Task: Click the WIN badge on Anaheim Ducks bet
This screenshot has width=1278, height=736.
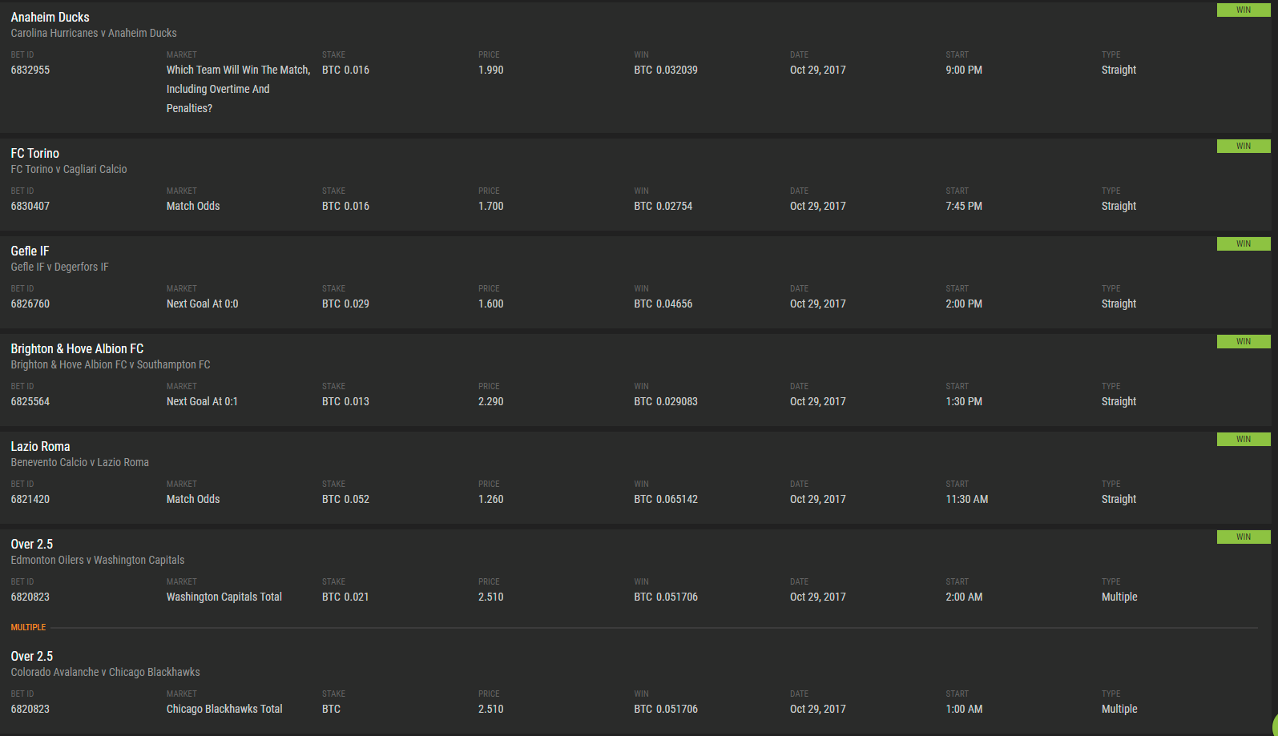Action: [1243, 10]
